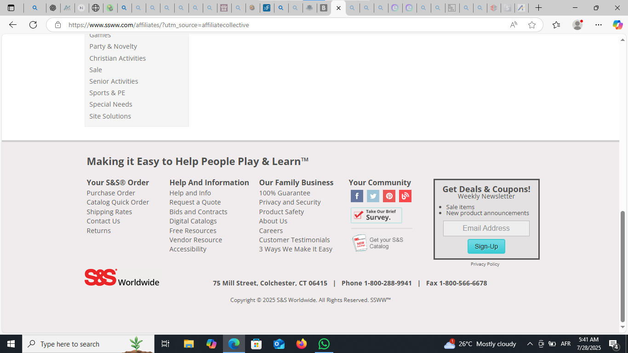The height and width of the screenshot is (353, 628).
Task: View site information lock icon
Action: (58, 25)
